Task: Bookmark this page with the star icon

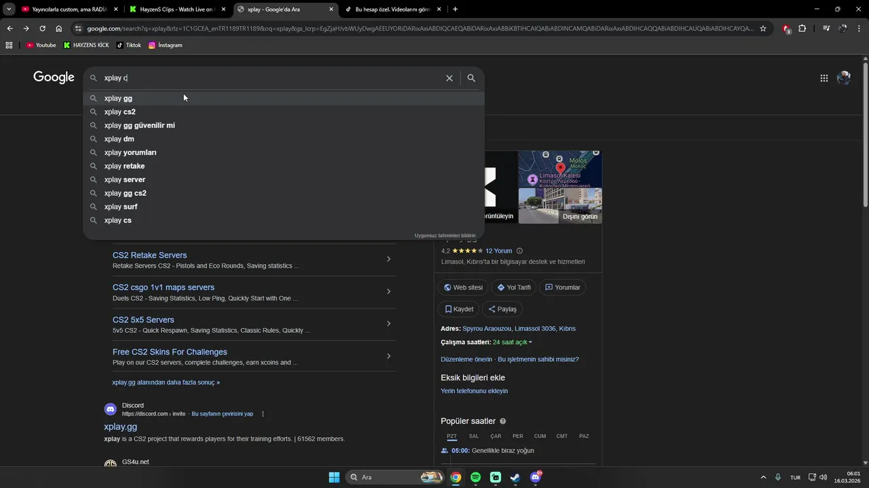Action: [763, 28]
